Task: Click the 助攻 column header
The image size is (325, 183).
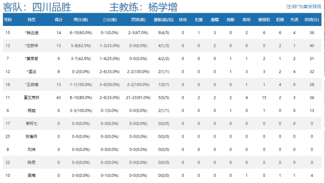Action: coord(247,20)
